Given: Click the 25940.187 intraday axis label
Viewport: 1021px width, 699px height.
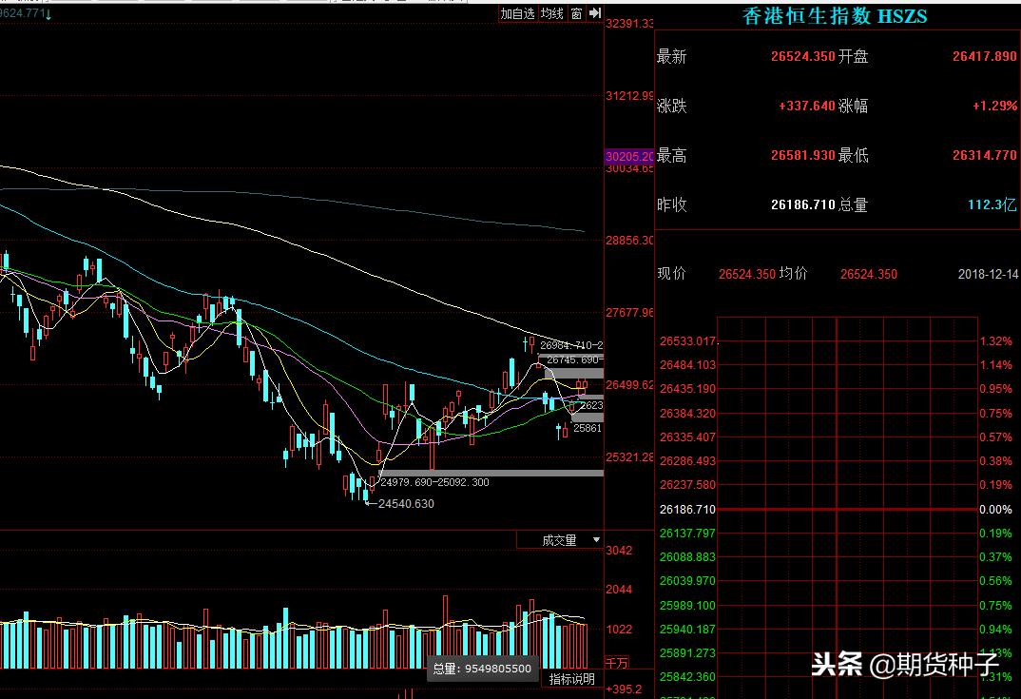Looking at the screenshot, I should [687, 630].
